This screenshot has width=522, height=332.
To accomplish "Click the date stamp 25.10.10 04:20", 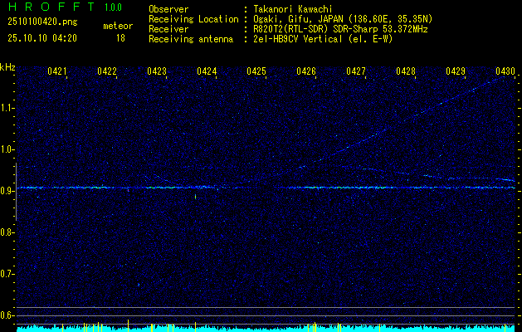I will click(x=42, y=38).
